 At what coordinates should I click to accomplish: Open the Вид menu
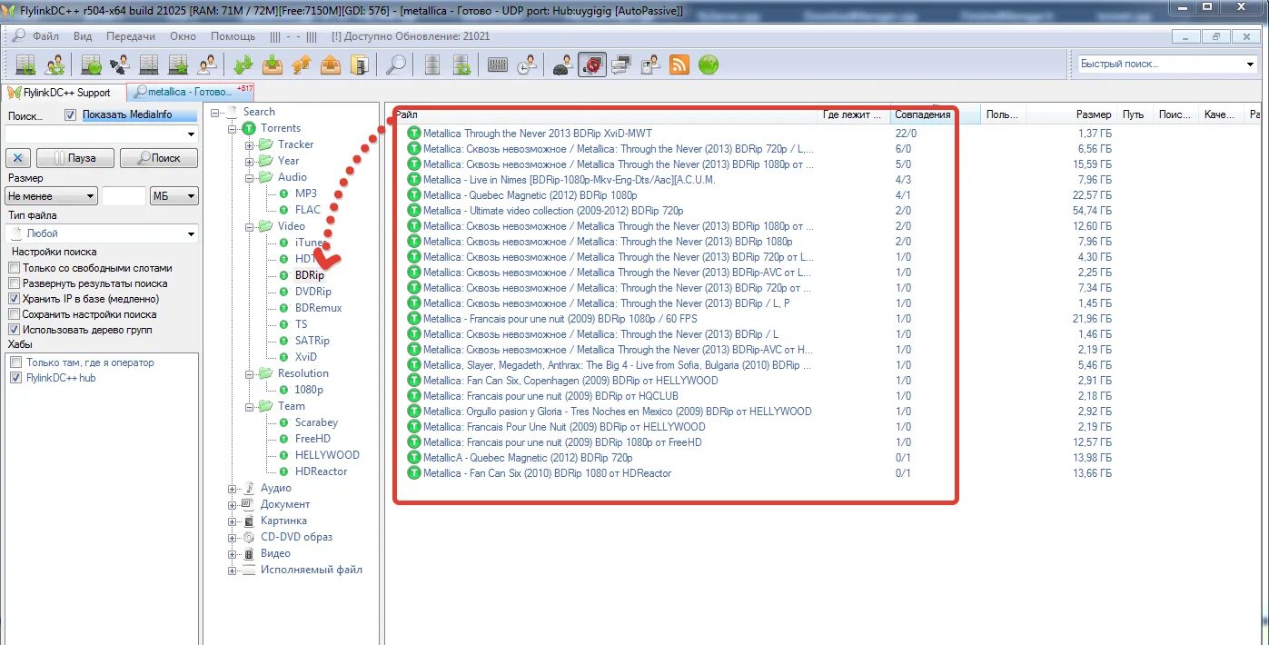[83, 36]
